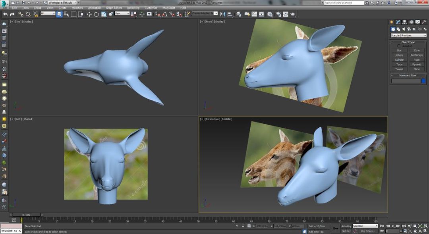Screen dimensions: 429x234
Task: Select the Select and Move tool
Action: click(89, 14)
